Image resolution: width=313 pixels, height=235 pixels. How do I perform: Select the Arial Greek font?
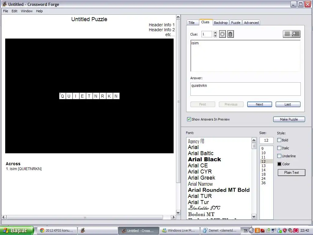201,178
